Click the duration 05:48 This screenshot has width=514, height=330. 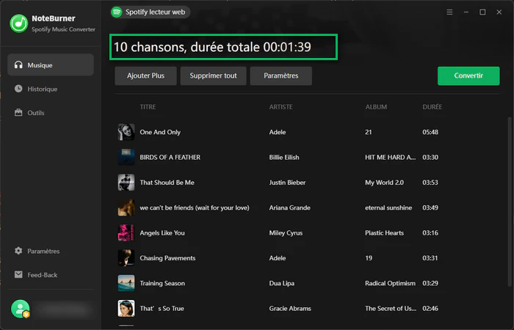pos(430,132)
